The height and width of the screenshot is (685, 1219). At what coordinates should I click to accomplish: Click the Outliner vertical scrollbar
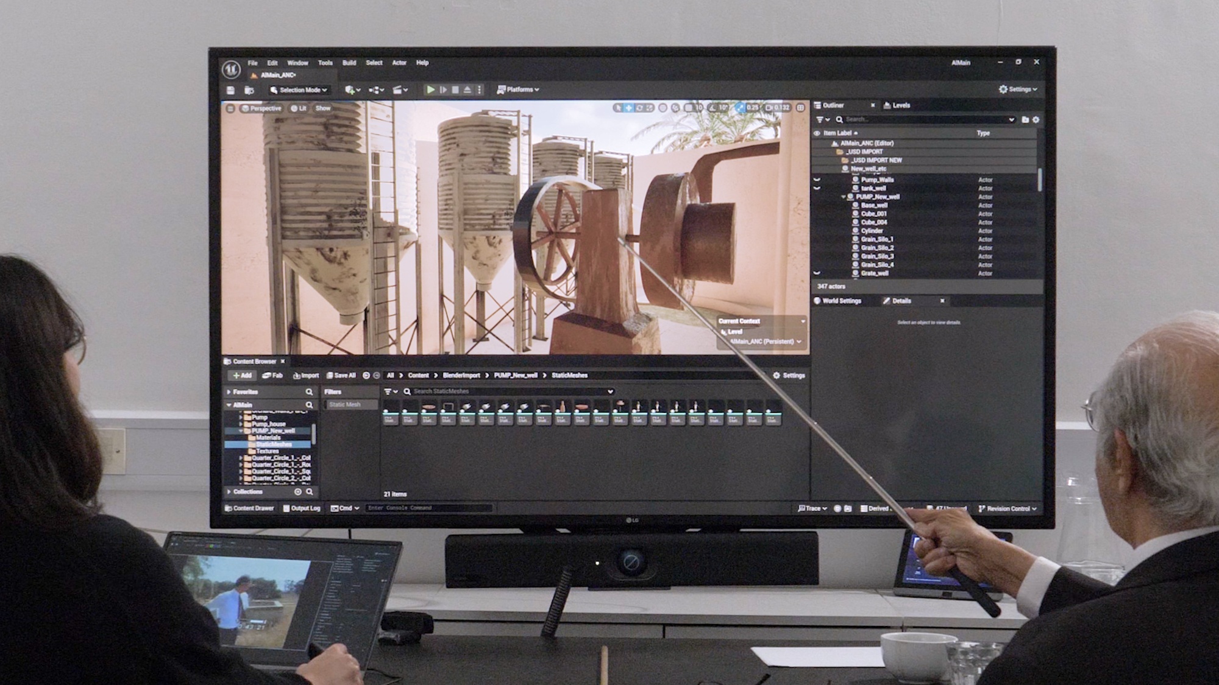pos(1039,178)
